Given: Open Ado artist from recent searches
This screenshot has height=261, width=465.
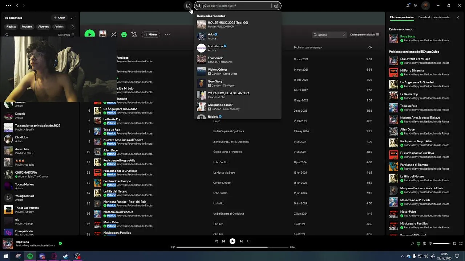Looking at the screenshot, I should point(238,36).
